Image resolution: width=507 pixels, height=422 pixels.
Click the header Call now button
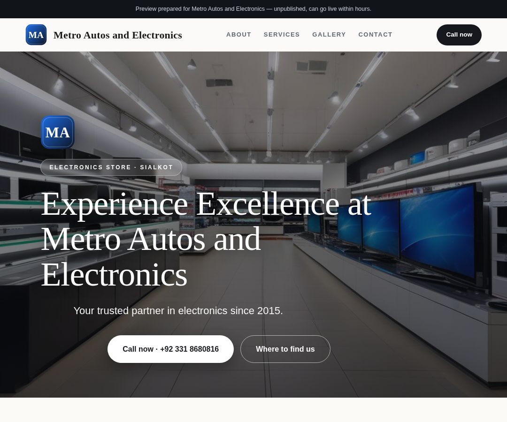click(459, 35)
